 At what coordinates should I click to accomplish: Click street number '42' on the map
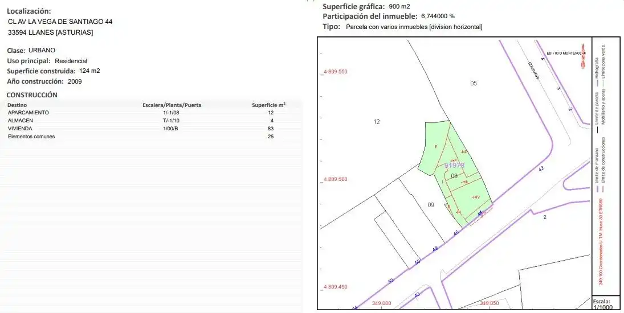(541, 169)
